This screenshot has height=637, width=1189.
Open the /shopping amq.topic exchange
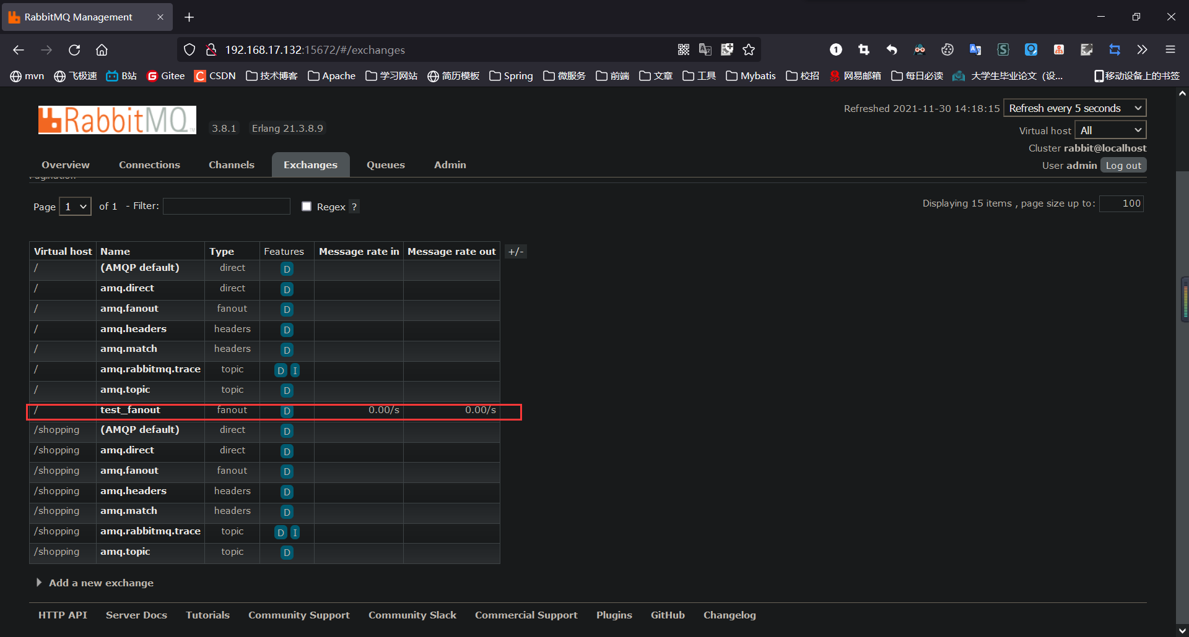pyautogui.click(x=125, y=551)
